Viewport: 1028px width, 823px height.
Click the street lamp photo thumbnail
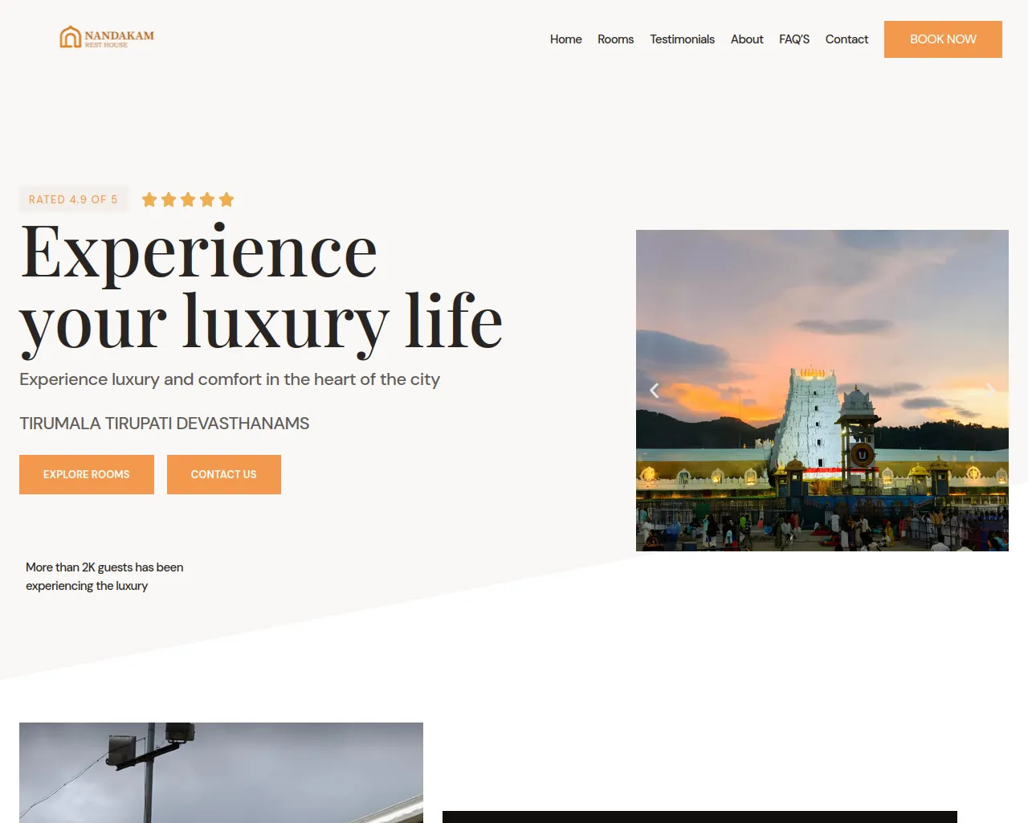(x=221, y=772)
